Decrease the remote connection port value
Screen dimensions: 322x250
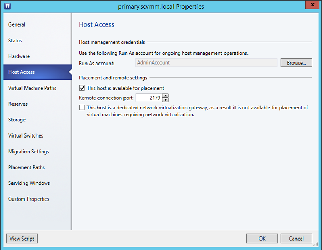(166, 100)
